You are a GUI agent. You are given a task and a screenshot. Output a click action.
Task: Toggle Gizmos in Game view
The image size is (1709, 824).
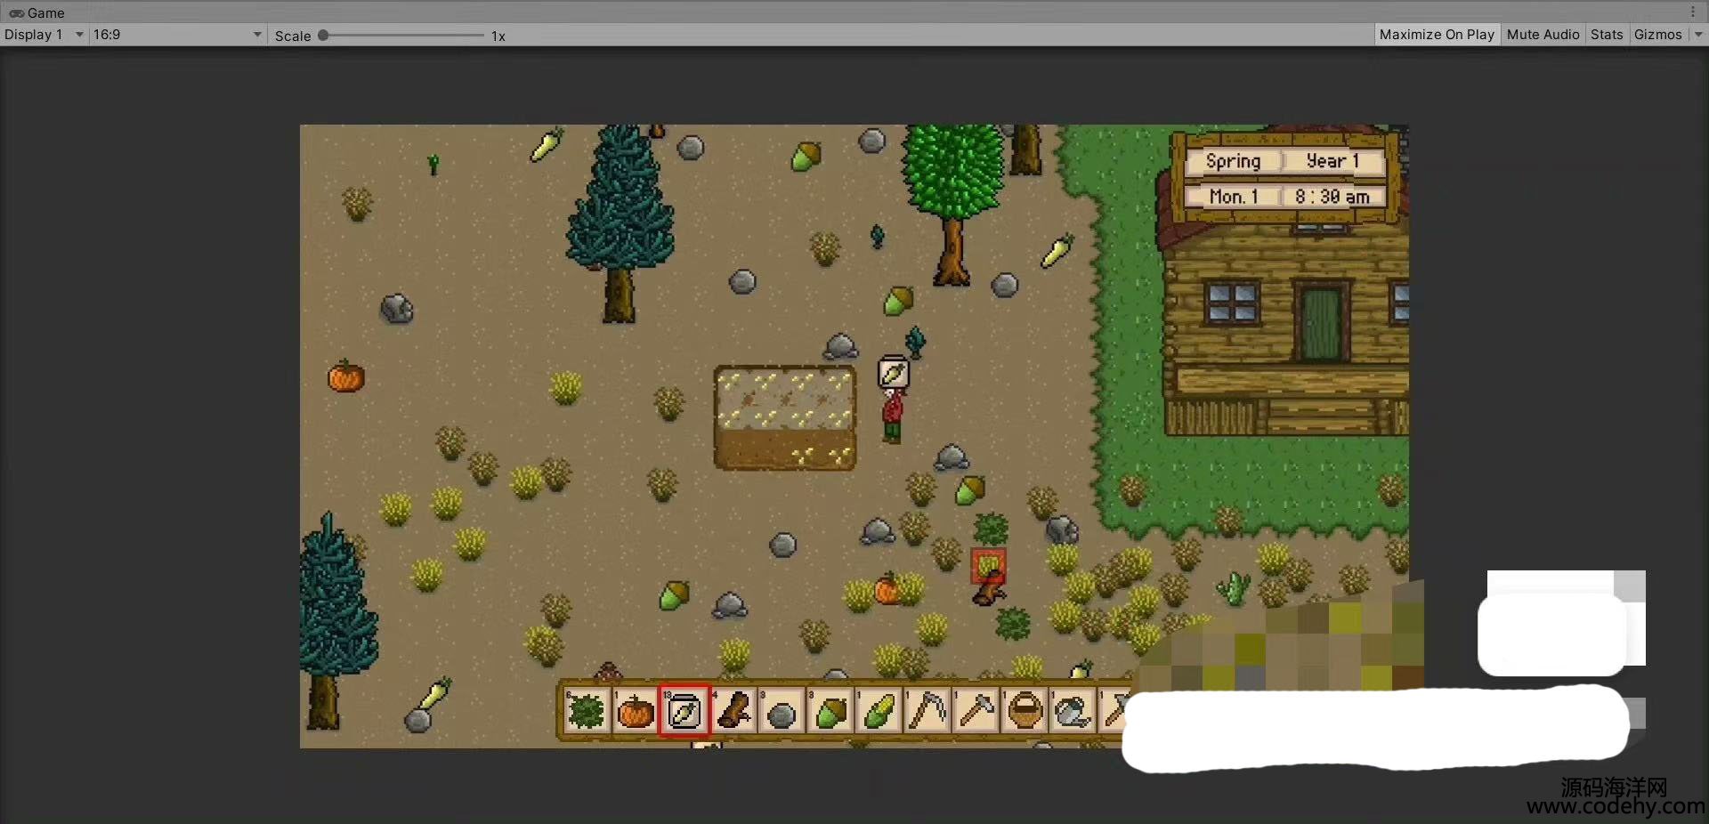(x=1658, y=35)
